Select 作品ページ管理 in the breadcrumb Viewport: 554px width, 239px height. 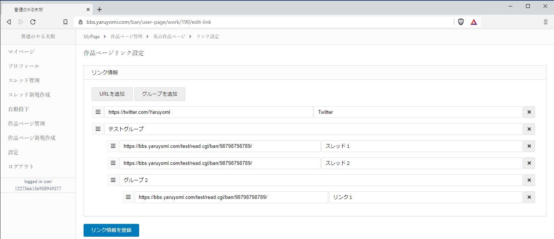126,36
